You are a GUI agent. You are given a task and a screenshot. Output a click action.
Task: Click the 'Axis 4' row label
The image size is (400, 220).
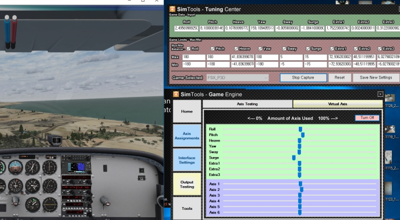coord(214,201)
